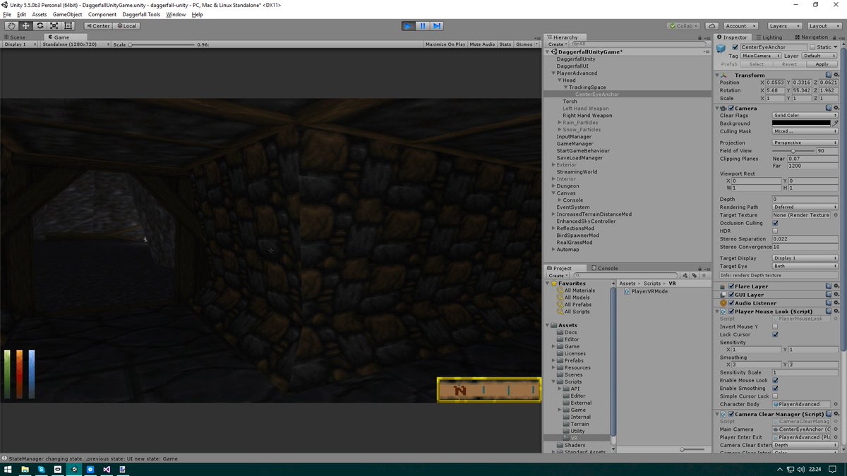Click the GameObject cube icon in Inspector
The height and width of the screenshot is (476, 847).
click(x=721, y=48)
